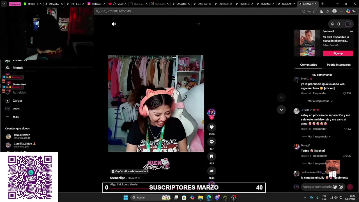Switch to the Stream Kick browser tab
Viewport: 359px width, 202px height.
(x=33, y=4)
